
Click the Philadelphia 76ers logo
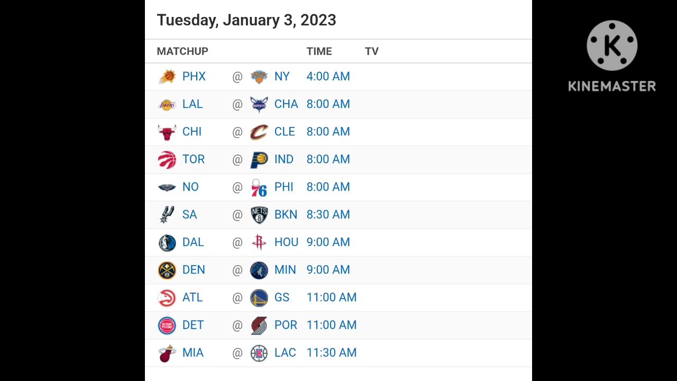click(x=259, y=187)
